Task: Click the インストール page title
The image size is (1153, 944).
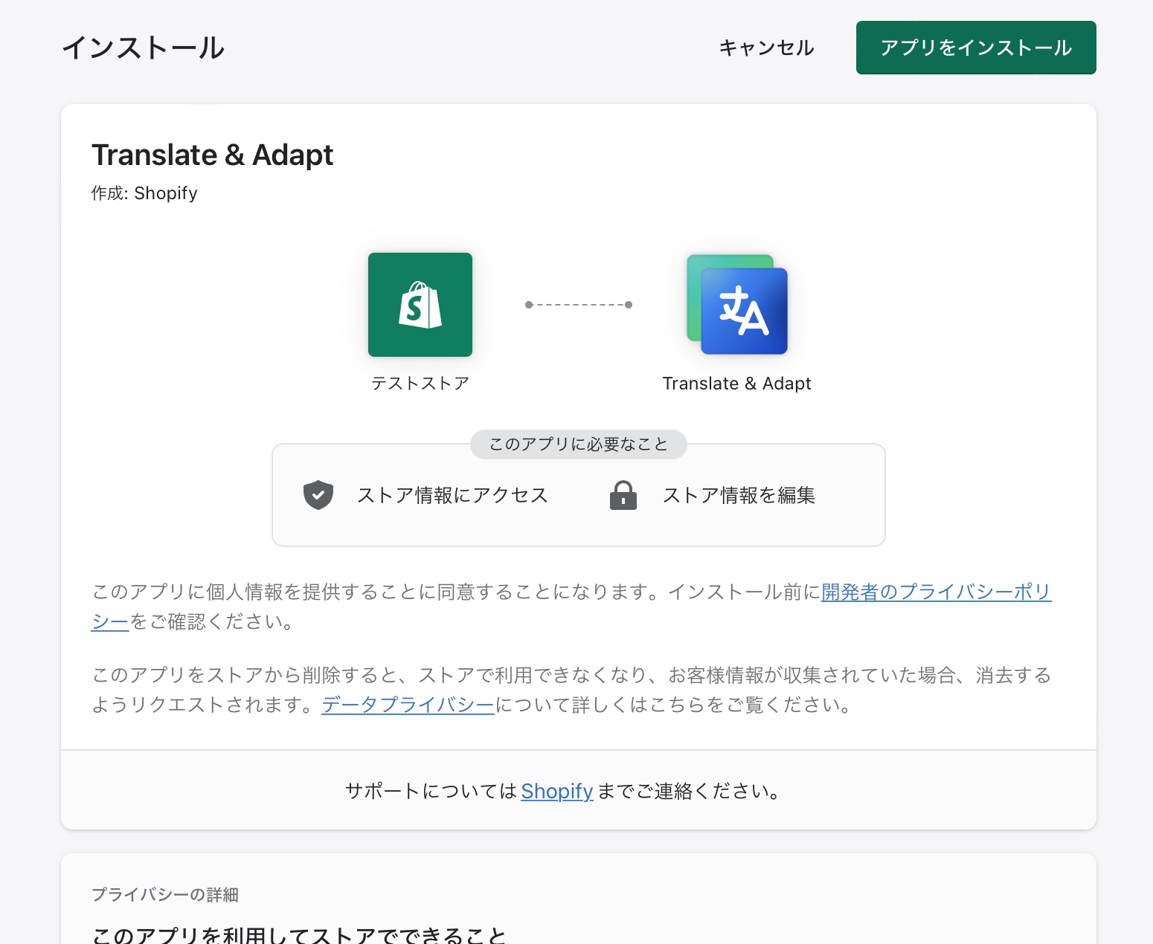Action: click(142, 47)
